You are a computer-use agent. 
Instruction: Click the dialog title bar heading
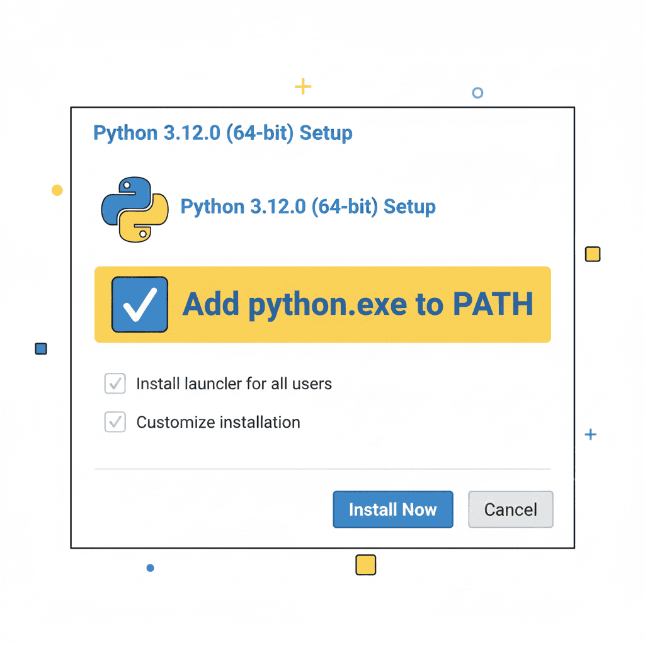click(223, 133)
